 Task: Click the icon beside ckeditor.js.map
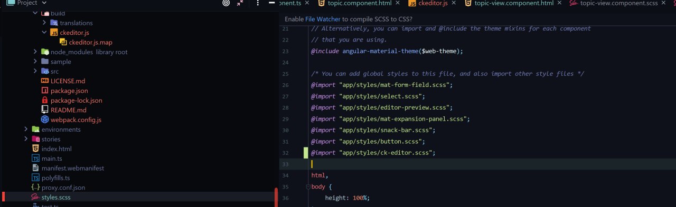[63, 42]
